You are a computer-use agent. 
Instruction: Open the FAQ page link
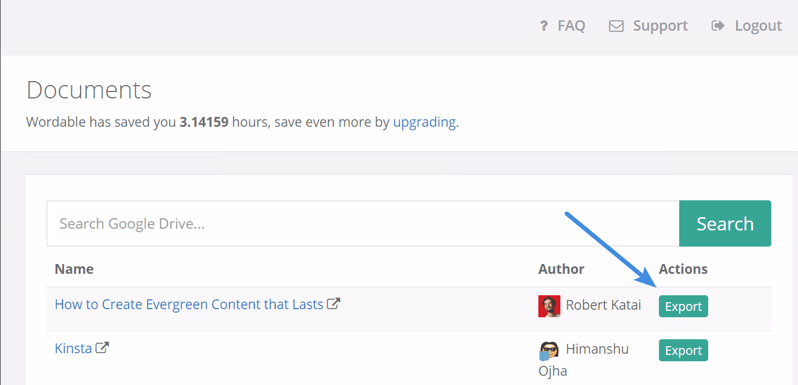pyautogui.click(x=571, y=26)
